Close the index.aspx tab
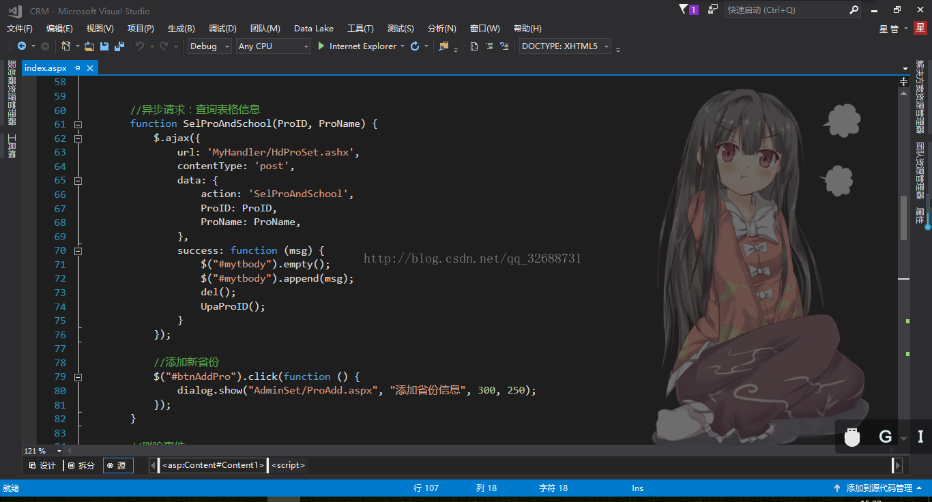 click(90, 68)
